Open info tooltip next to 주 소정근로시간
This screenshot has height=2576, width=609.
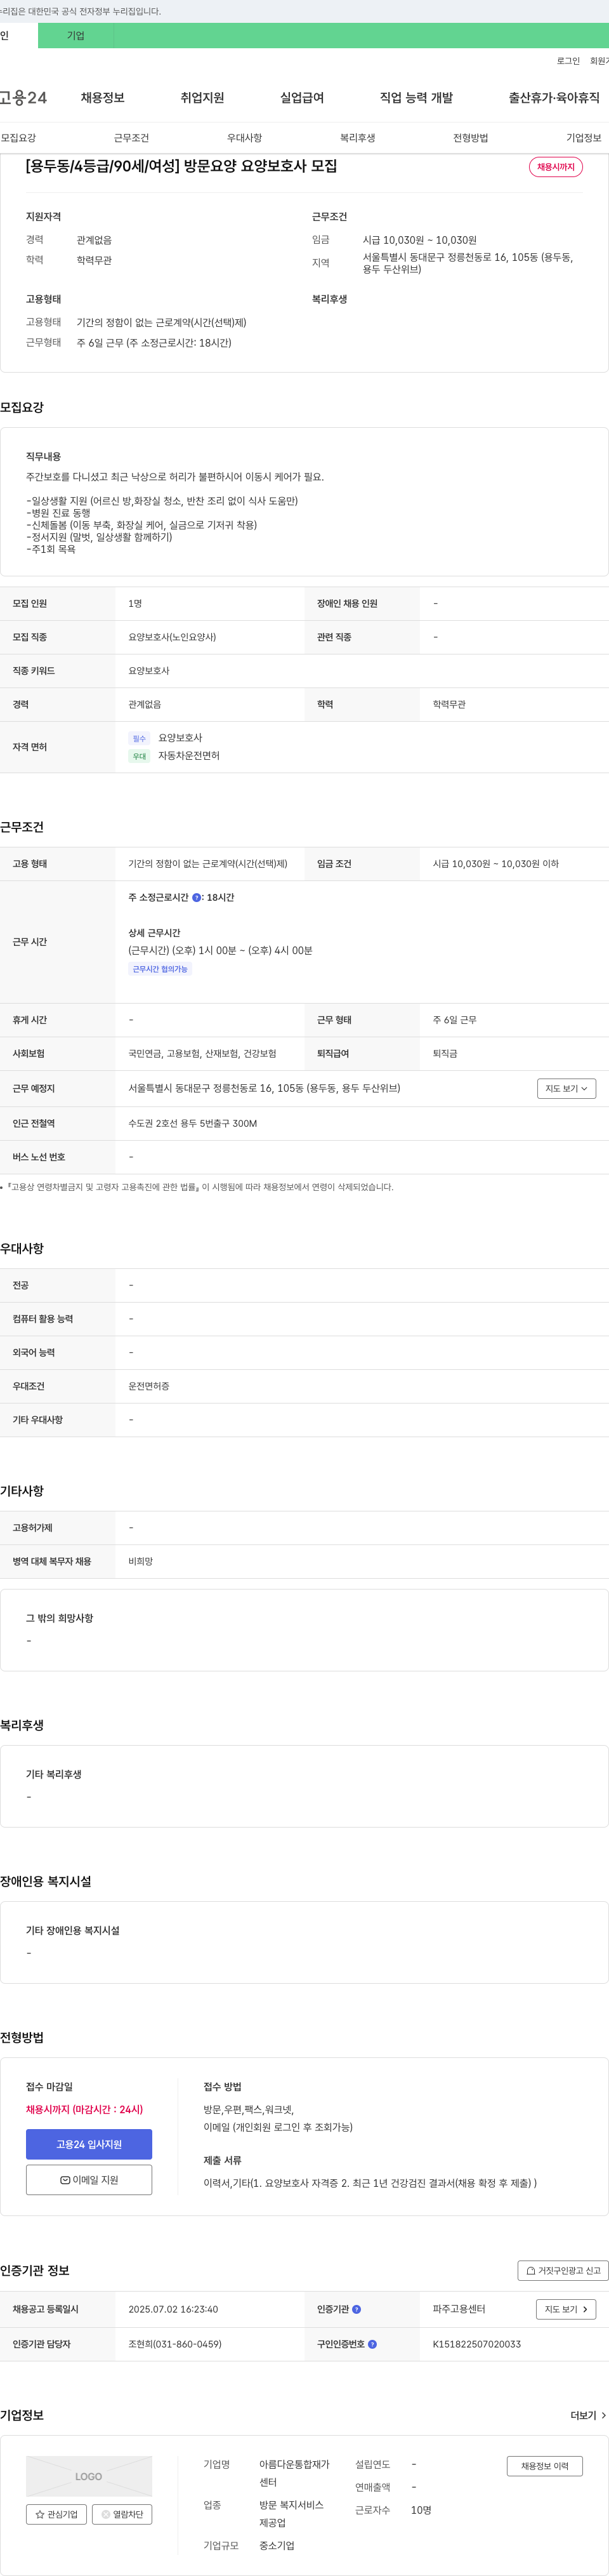click(x=196, y=897)
